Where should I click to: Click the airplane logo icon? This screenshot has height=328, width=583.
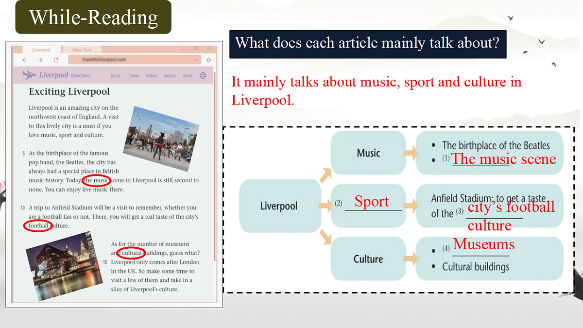[29, 75]
